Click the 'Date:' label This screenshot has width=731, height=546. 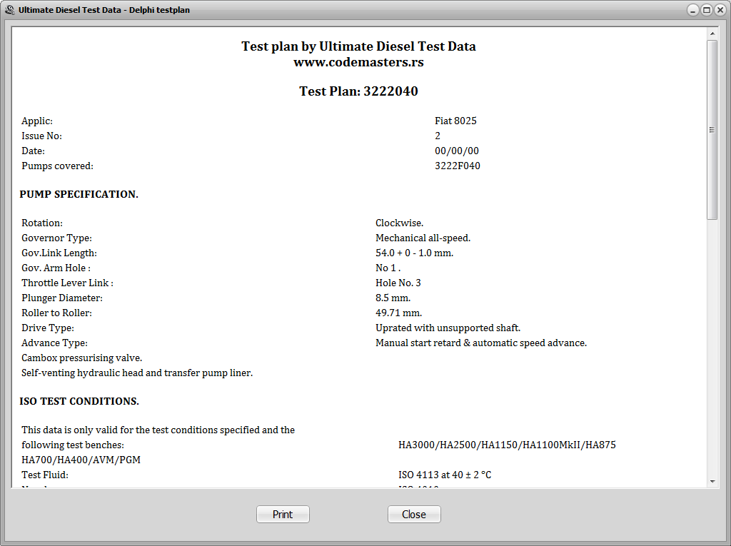(33, 151)
